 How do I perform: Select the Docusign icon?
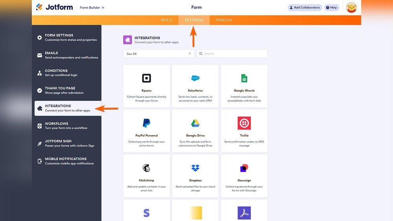(x=244, y=168)
